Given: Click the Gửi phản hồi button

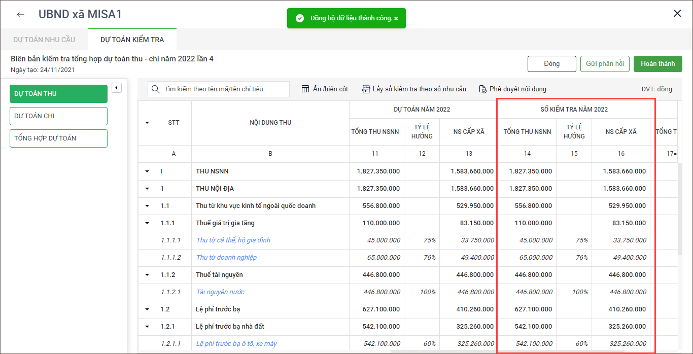Looking at the screenshot, I should [x=605, y=64].
